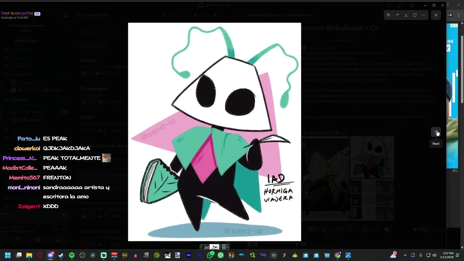This screenshot has height=261, width=464.
Task: Open image in browser icon
Action: pos(415,15)
